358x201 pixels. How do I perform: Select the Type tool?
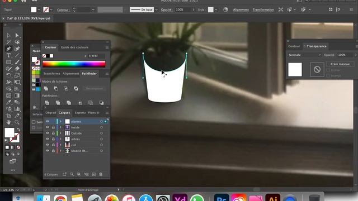[8, 55]
